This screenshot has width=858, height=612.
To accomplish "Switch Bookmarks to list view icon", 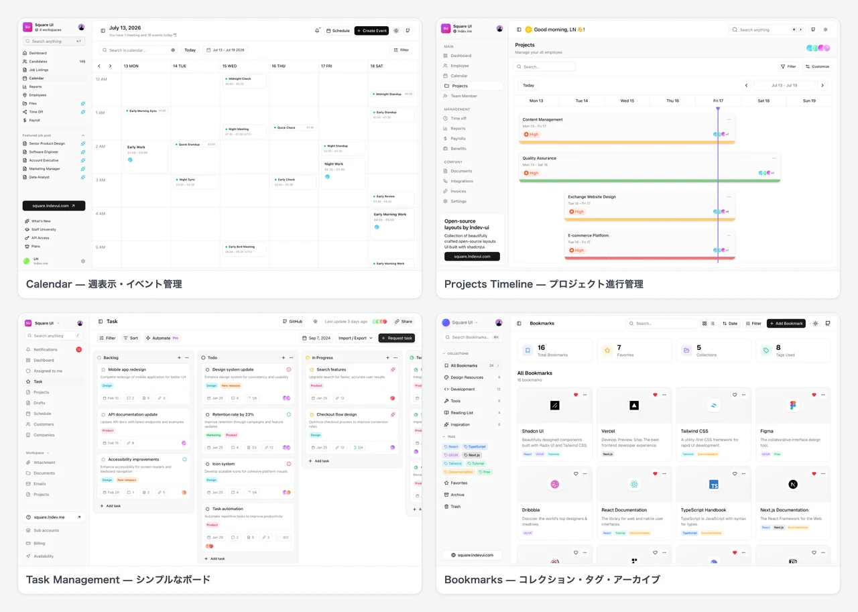I will tap(713, 323).
